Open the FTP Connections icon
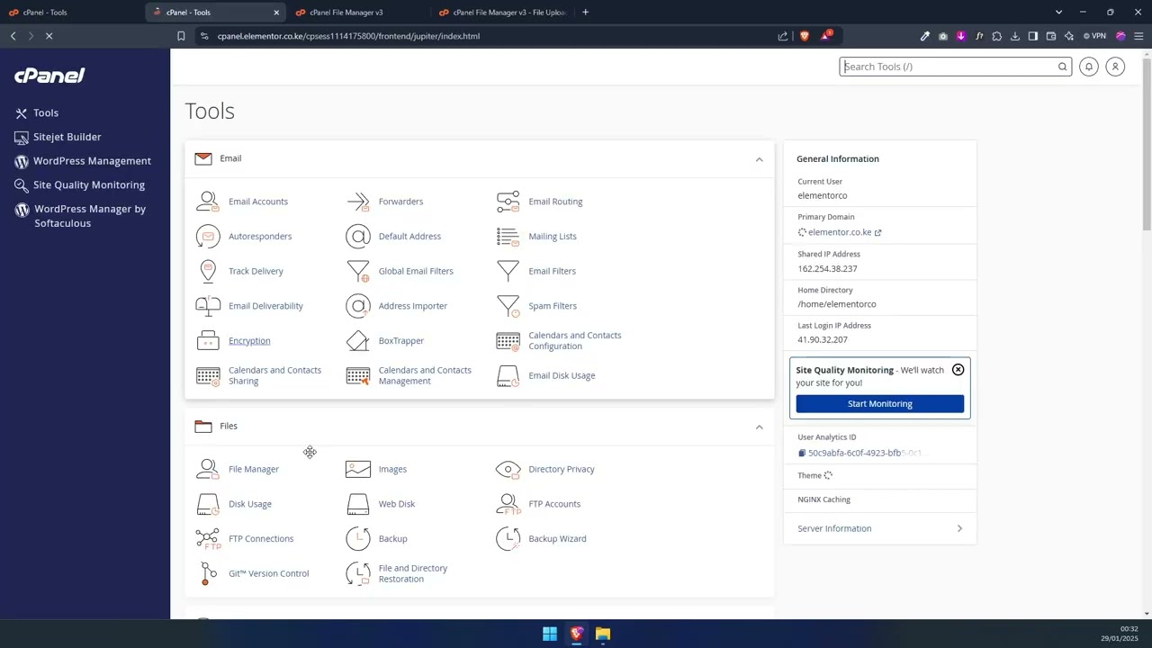1152x648 pixels. tap(208, 538)
